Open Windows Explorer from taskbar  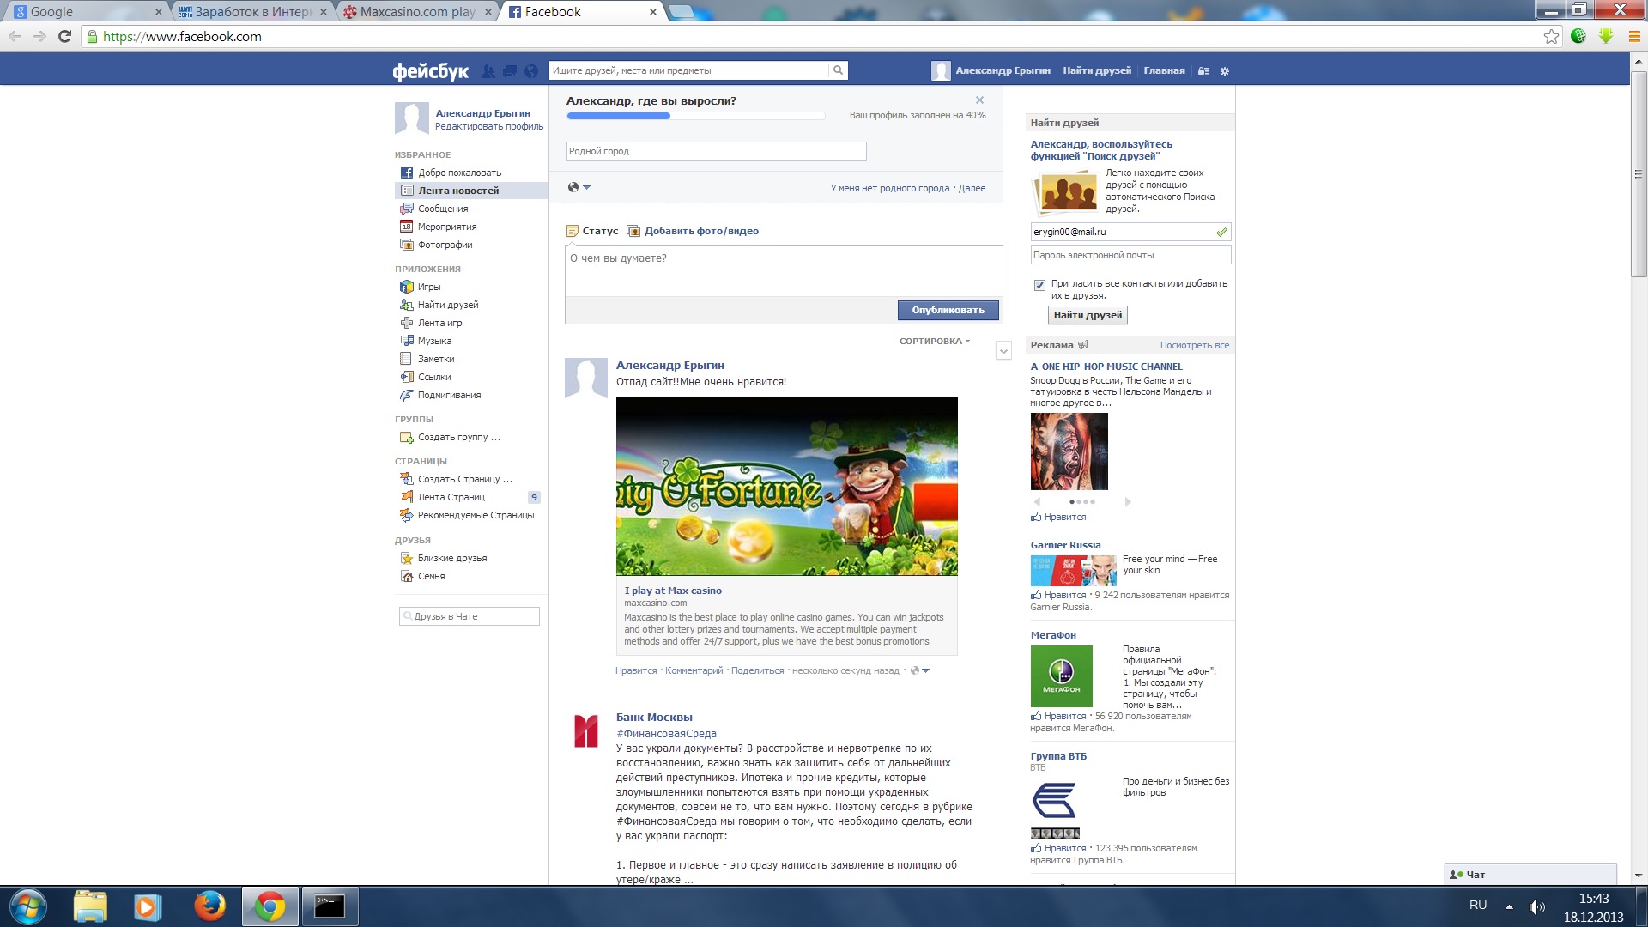click(x=90, y=906)
